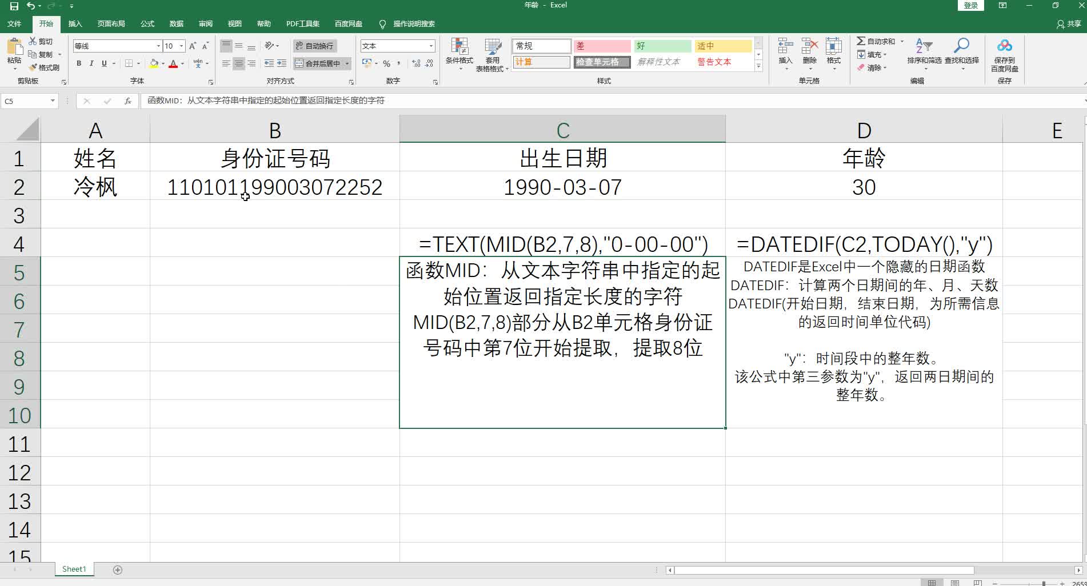
Task: Apply the Format Painter
Action: (x=45, y=67)
